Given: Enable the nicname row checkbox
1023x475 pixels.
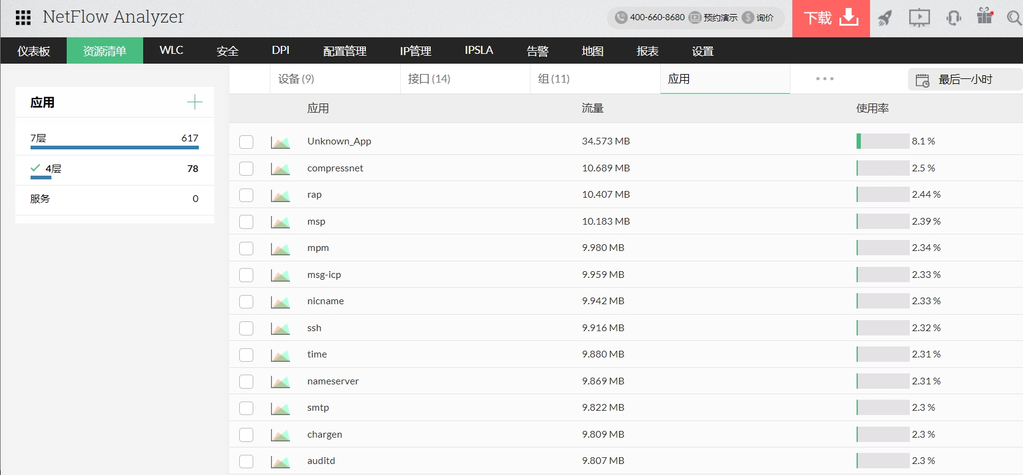Looking at the screenshot, I should point(246,302).
